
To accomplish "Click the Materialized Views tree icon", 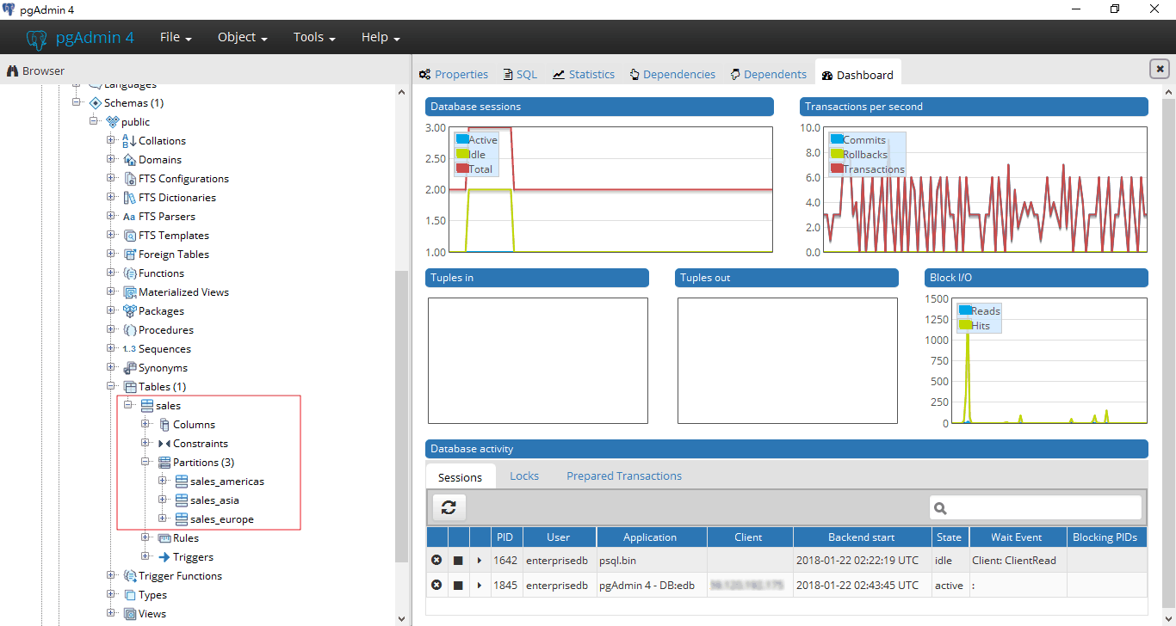I will click(x=130, y=292).
